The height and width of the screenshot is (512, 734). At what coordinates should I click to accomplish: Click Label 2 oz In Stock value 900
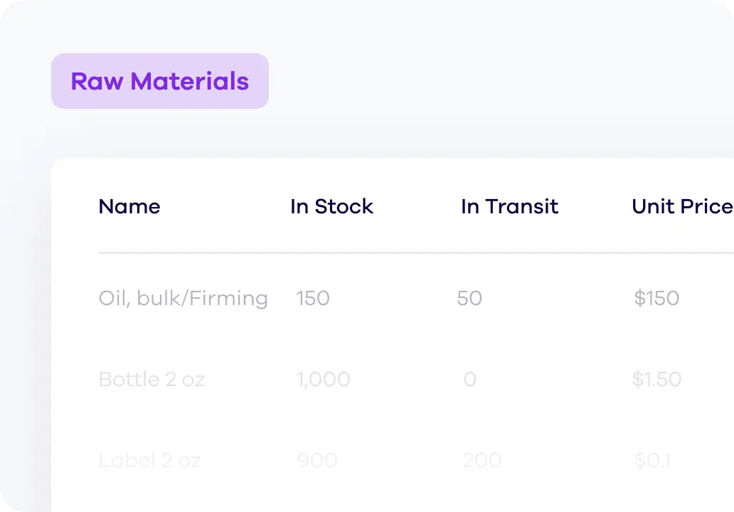pyautogui.click(x=317, y=461)
